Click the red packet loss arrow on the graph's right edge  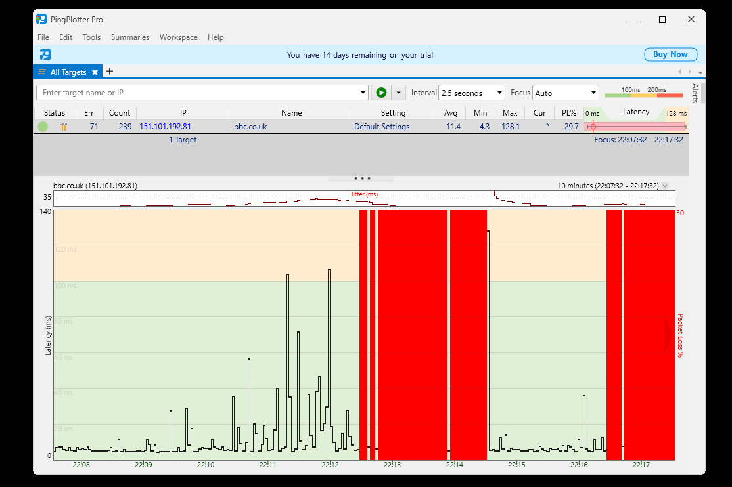669,335
